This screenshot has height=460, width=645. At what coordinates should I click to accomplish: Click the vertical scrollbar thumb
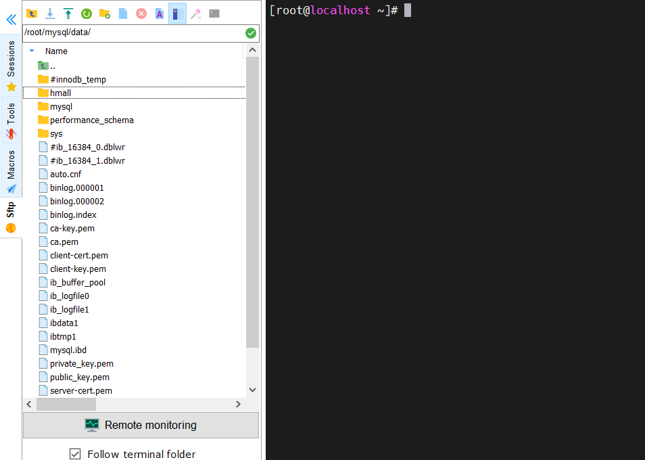click(x=253, y=202)
